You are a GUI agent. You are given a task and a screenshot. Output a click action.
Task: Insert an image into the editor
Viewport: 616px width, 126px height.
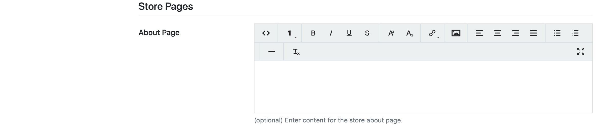(x=456, y=33)
